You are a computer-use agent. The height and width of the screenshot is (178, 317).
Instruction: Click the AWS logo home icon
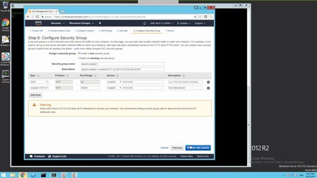(38, 23)
